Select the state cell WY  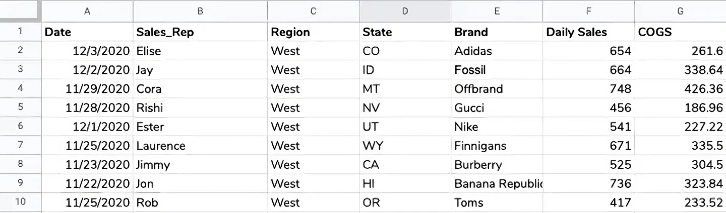(x=405, y=146)
